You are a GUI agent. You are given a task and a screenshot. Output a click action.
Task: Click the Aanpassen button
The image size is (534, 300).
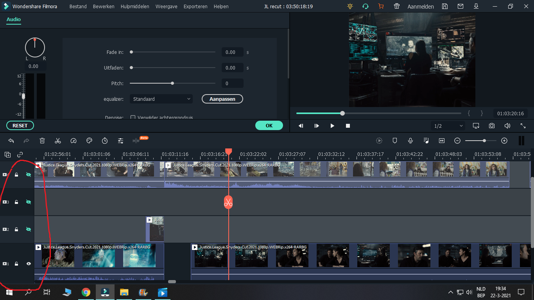(x=222, y=99)
